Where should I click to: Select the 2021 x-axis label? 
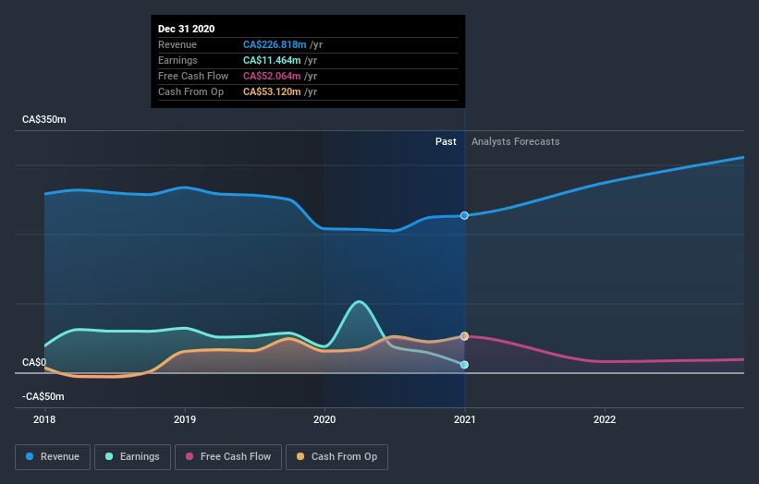[x=465, y=419]
